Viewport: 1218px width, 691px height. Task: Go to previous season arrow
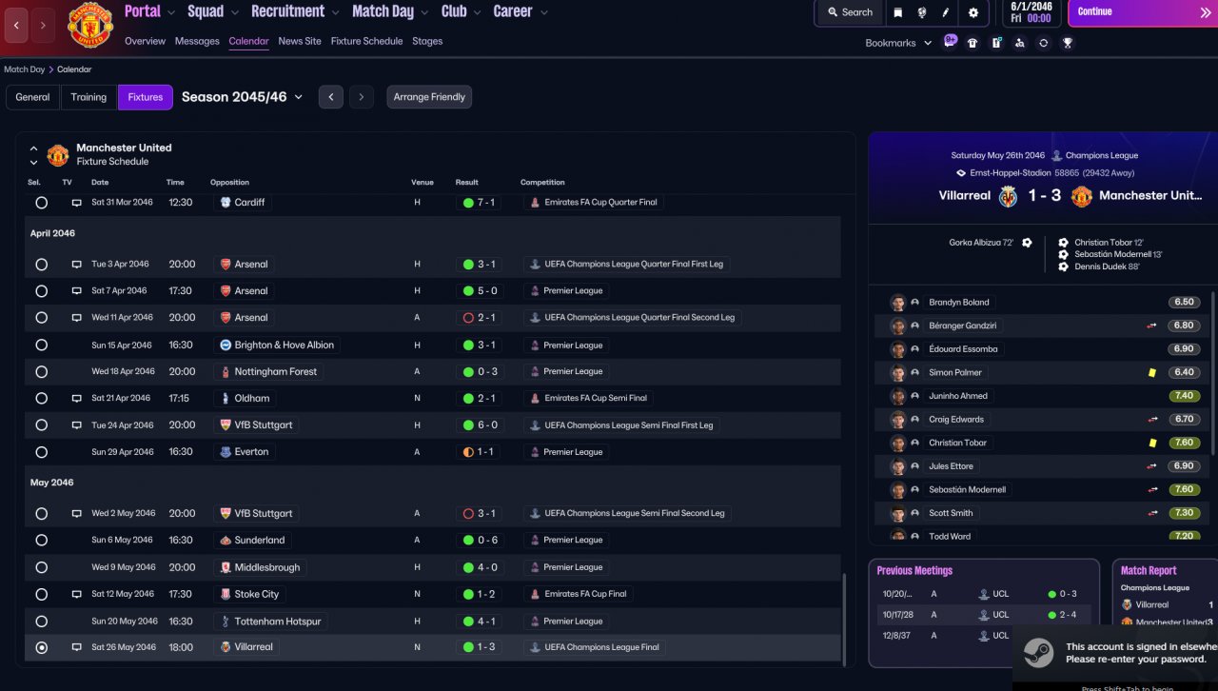click(x=330, y=97)
